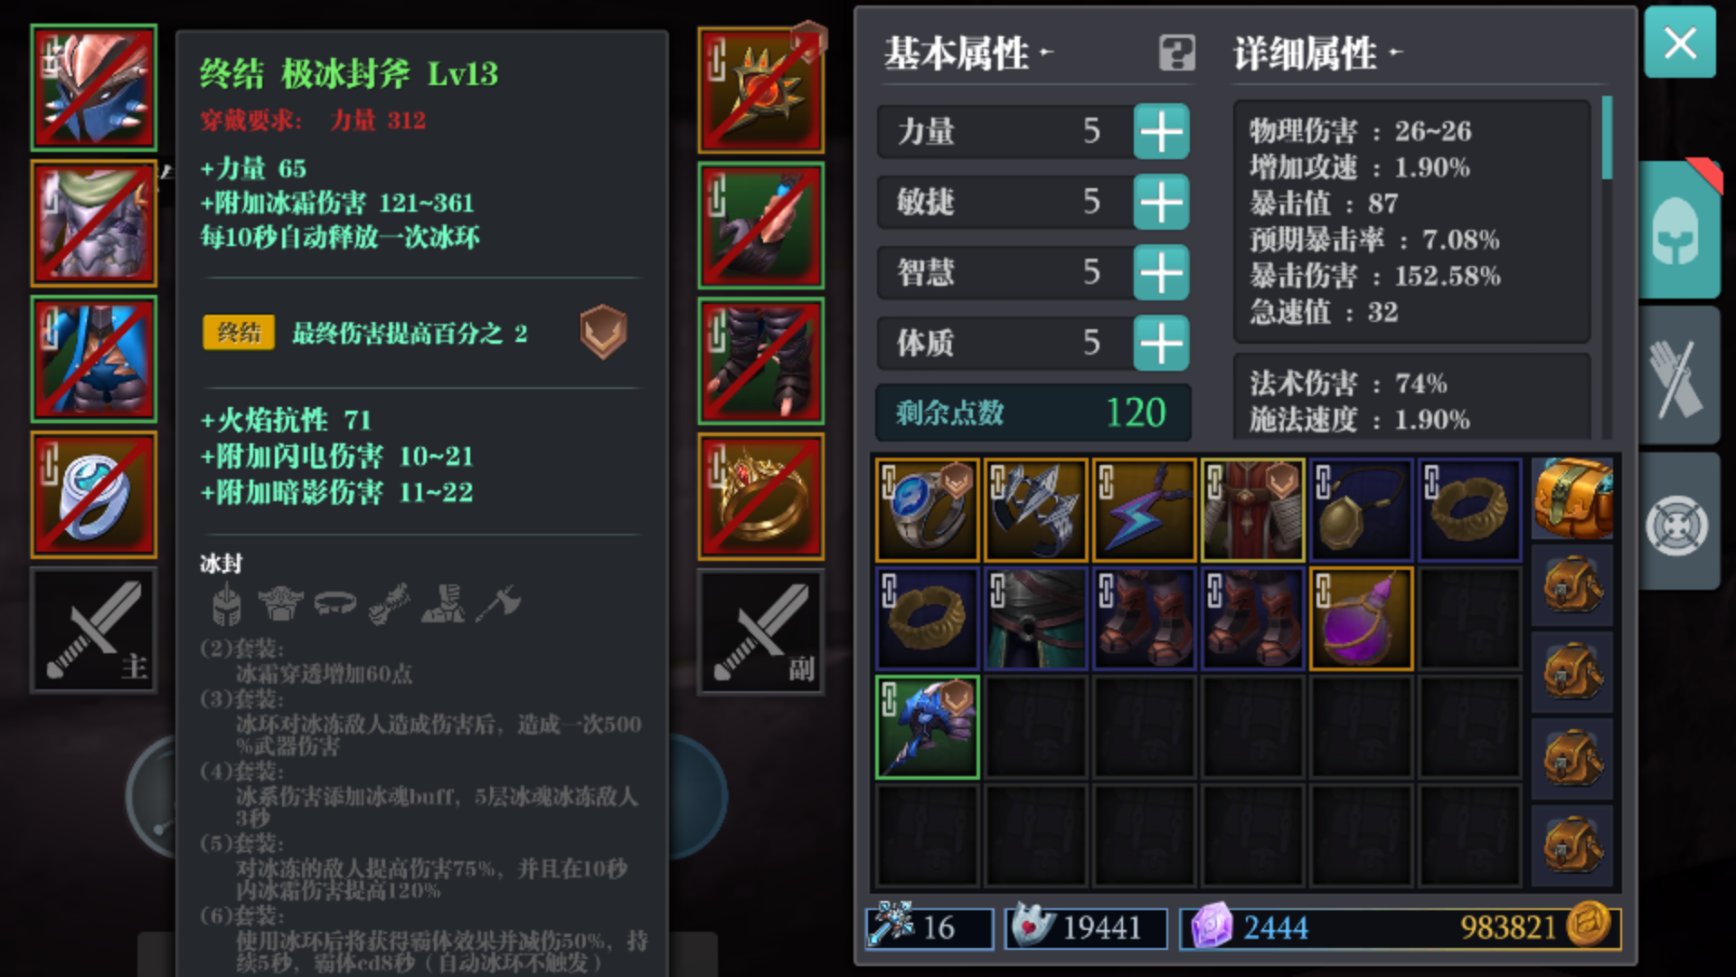This screenshot has height=977, width=1736.
Task: Increase 敏捷 agility with plus button
Action: [x=1161, y=202]
